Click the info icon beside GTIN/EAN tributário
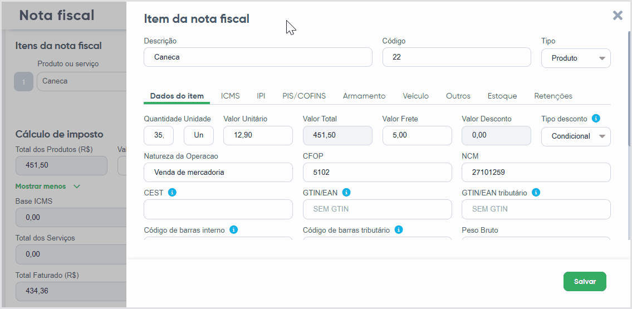 (536, 193)
